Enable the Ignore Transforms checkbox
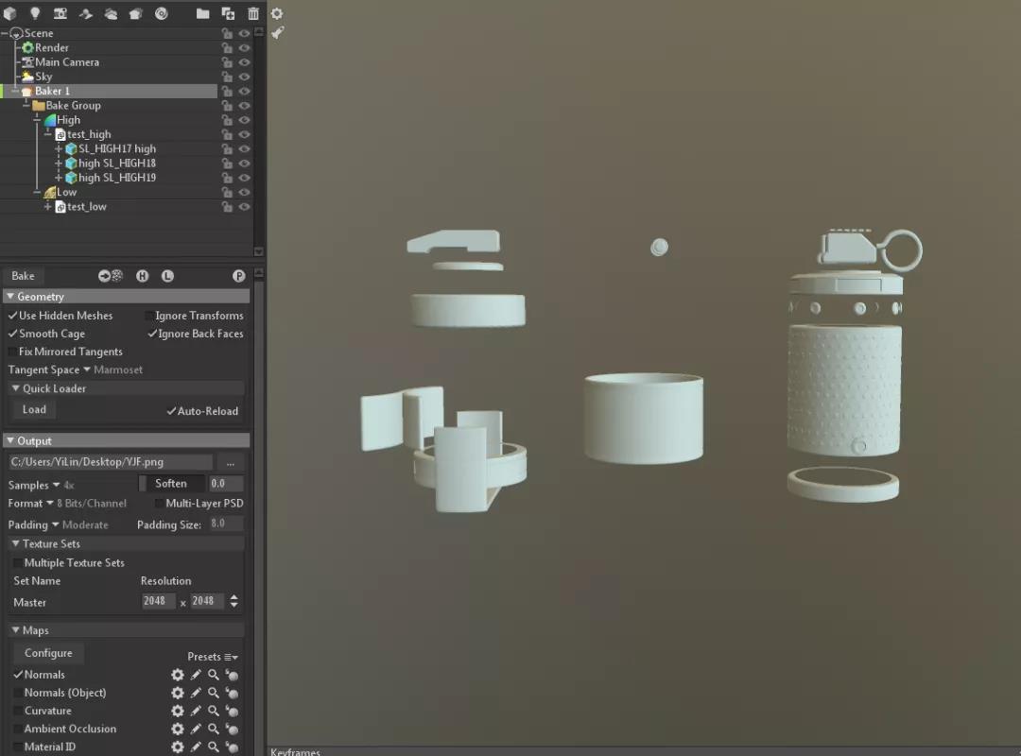This screenshot has width=1021, height=756. pyautogui.click(x=149, y=316)
